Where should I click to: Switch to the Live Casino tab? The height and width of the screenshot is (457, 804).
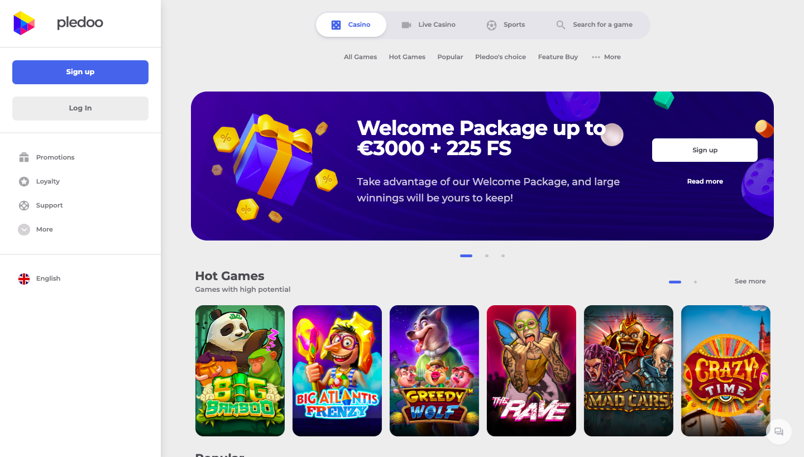(435, 25)
